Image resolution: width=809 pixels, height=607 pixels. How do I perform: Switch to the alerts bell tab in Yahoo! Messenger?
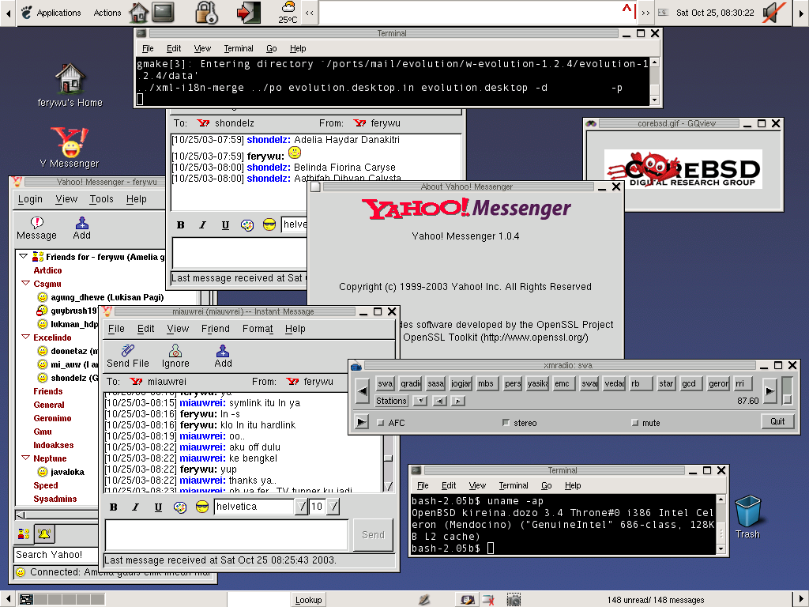coord(44,534)
